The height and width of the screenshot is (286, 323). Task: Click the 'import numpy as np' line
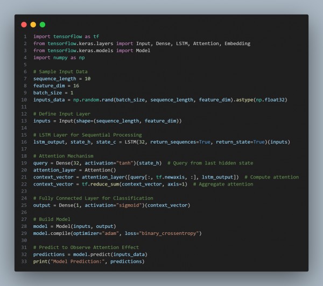click(x=59, y=58)
